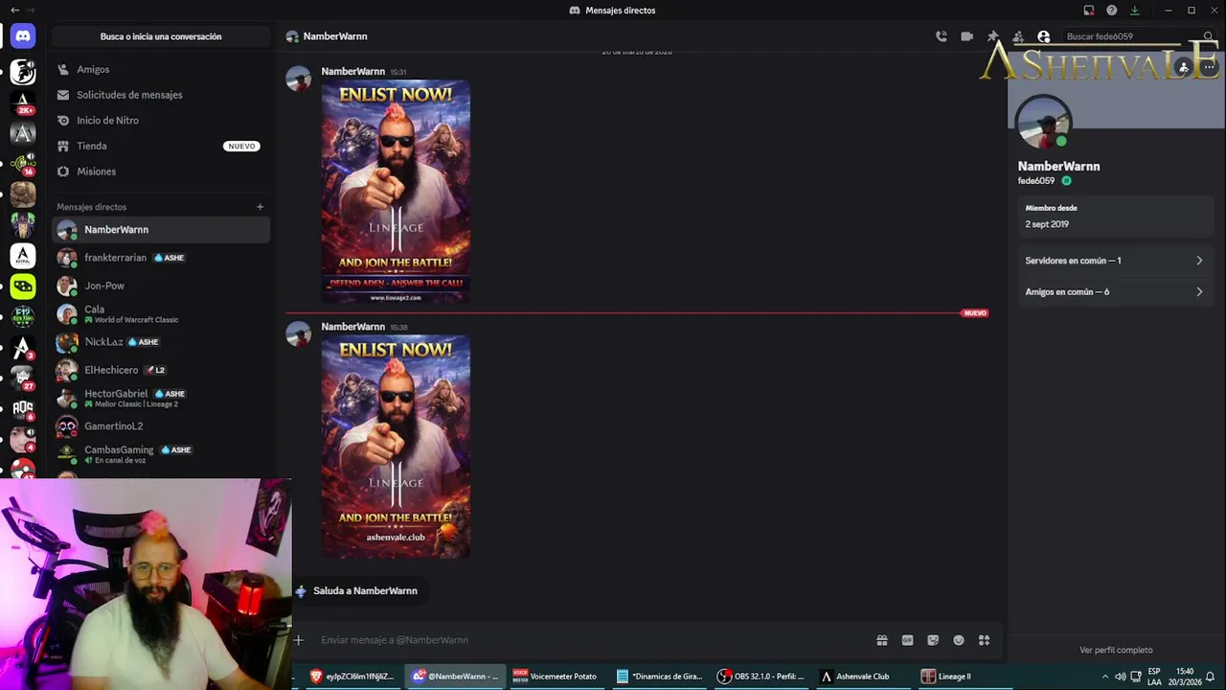Toggle the user profile side panel
The width and height of the screenshot is (1226, 690).
1044,36
